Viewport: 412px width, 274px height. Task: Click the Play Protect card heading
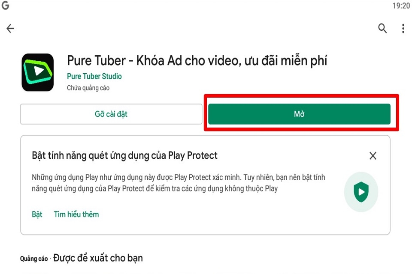[125, 155]
